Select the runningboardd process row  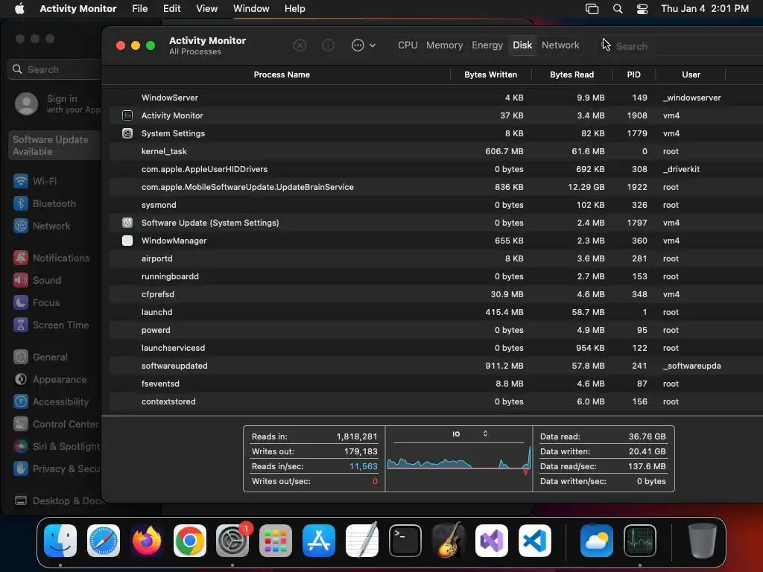click(436, 276)
